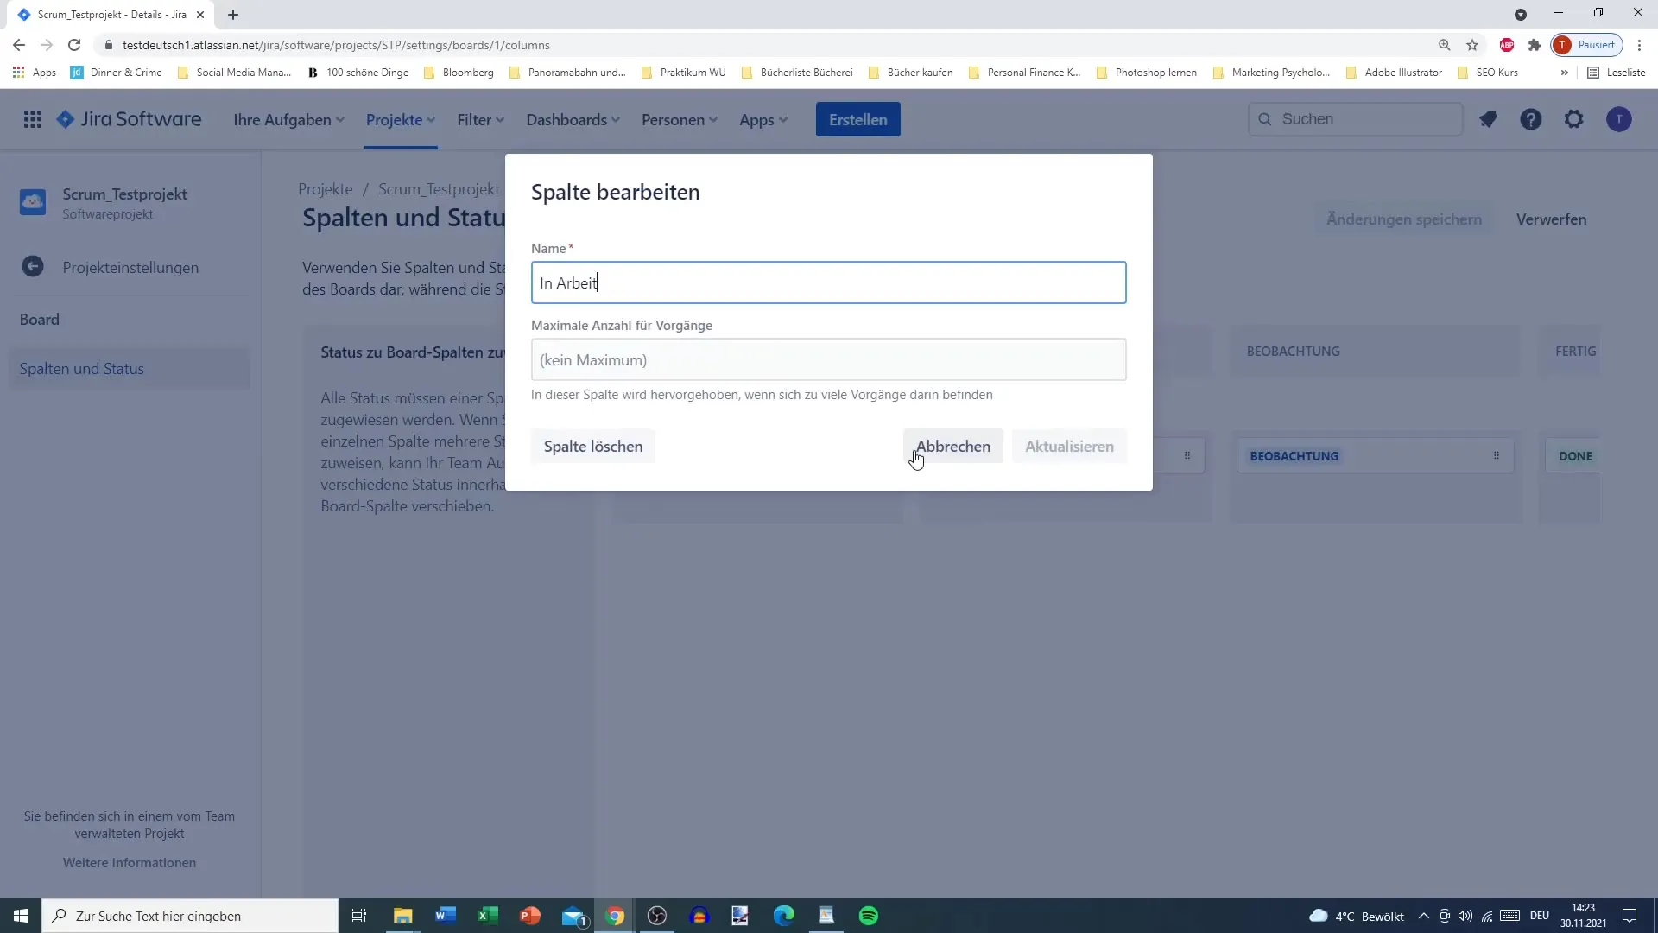Click the user profile avatar

tap(1618, 119)
